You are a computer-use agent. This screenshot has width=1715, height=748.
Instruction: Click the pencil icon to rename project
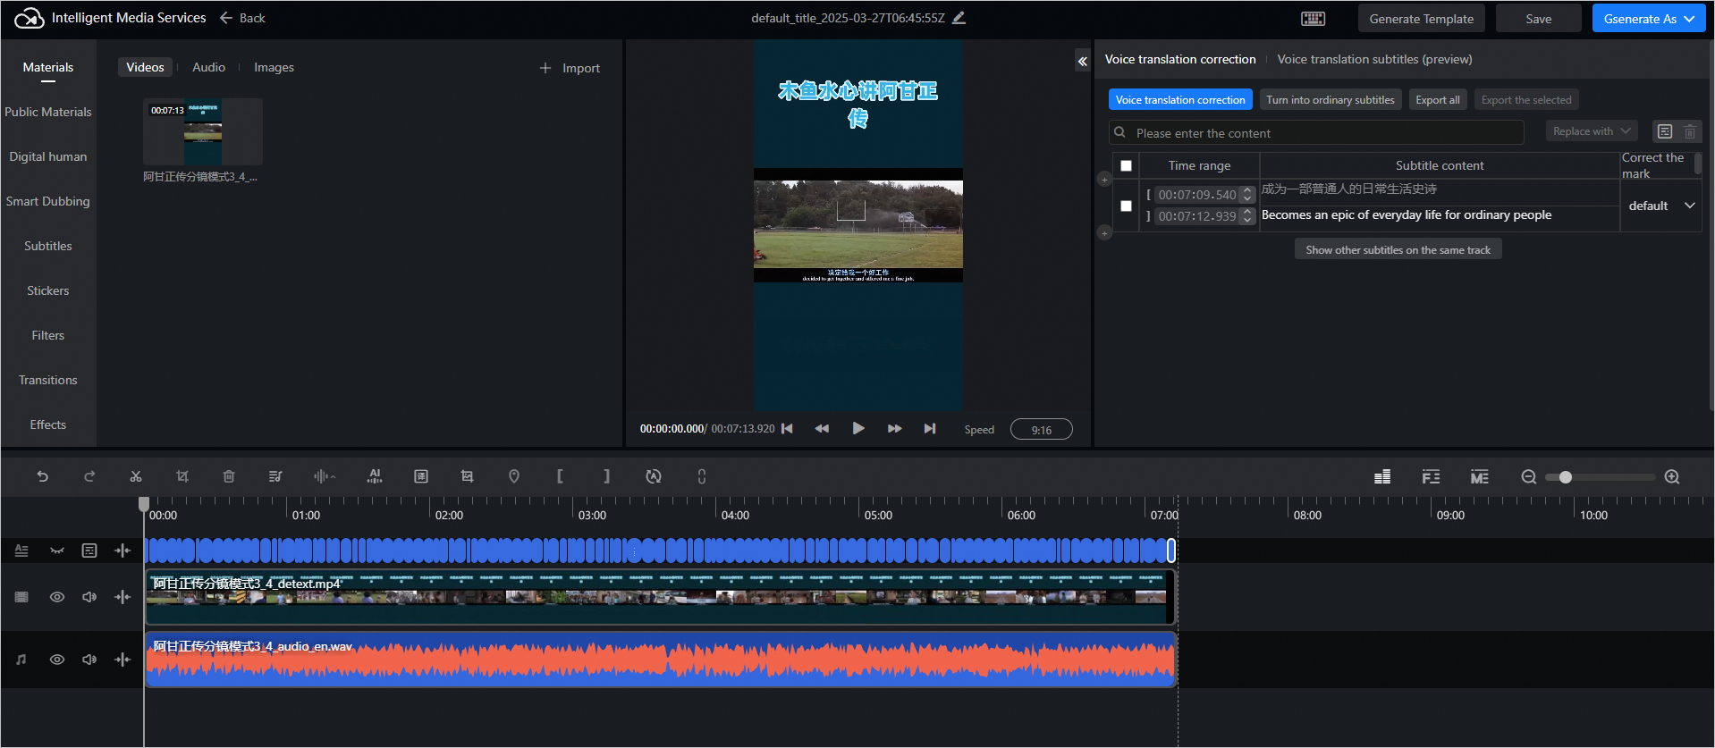pyautogui.click(x=959, y=18)
